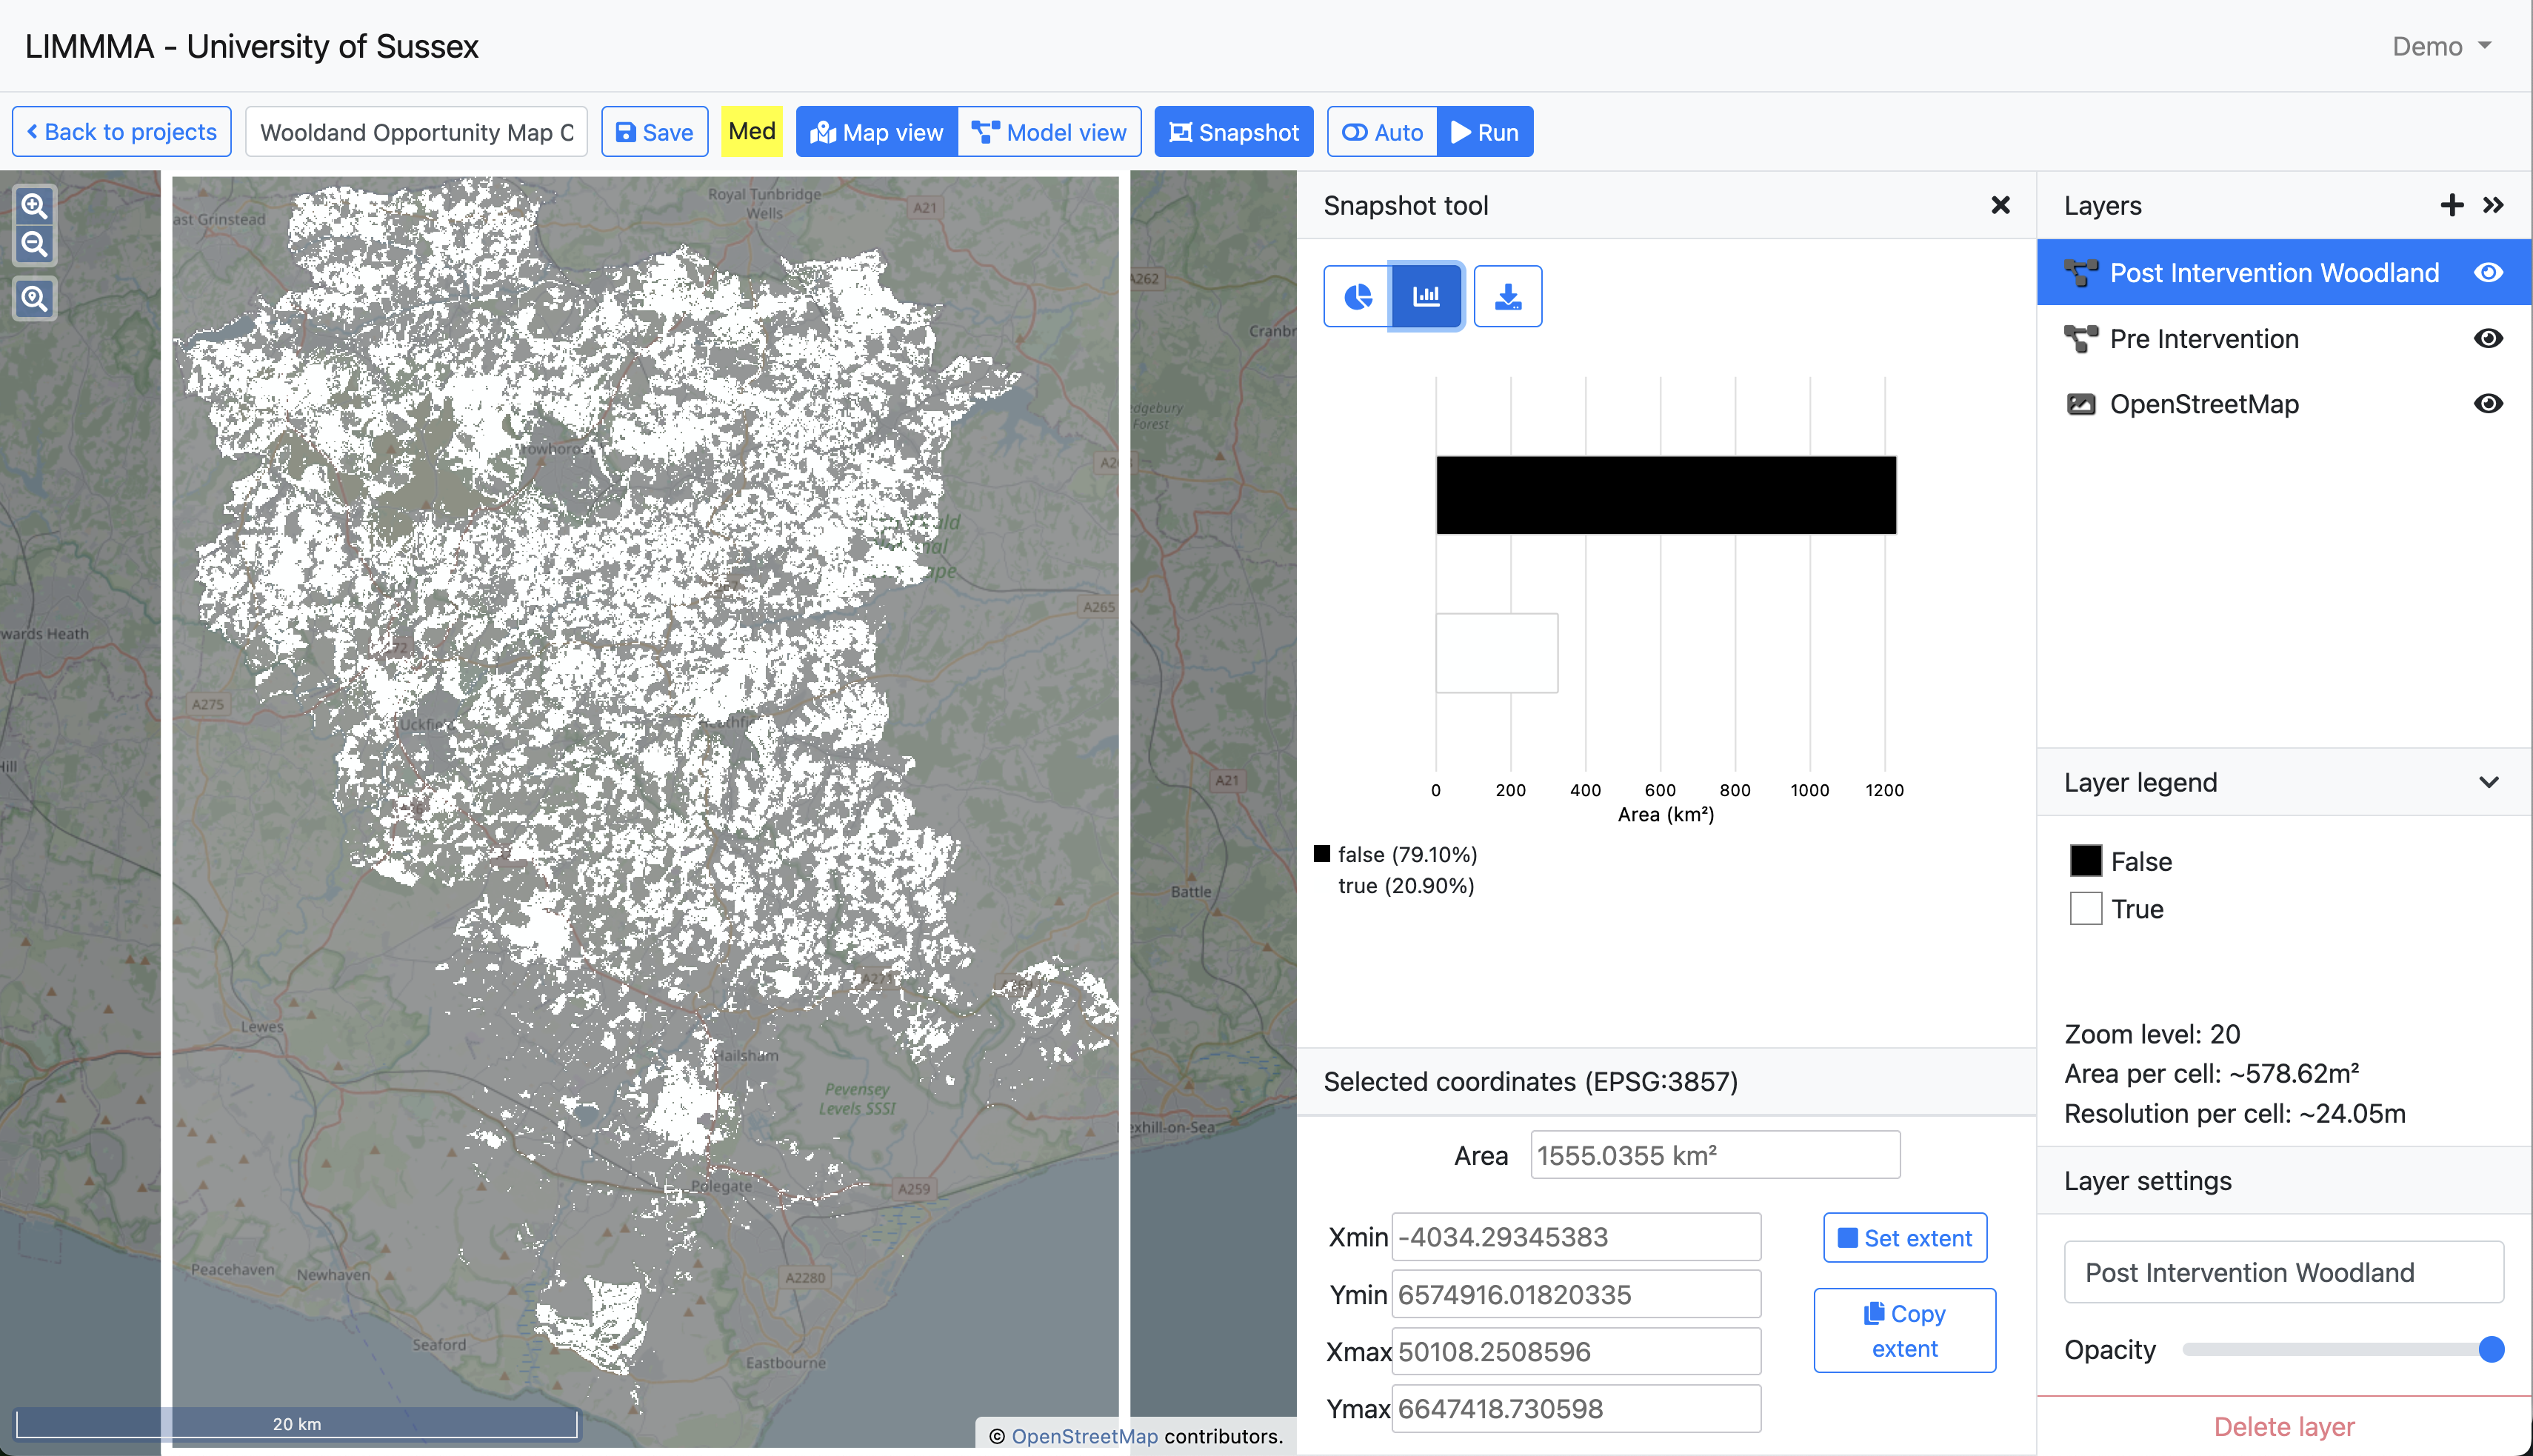Image resolution: width=2533 pixels, height=1456 pixels.
Task: Download the snapshot data
Action: (1507, 297)
